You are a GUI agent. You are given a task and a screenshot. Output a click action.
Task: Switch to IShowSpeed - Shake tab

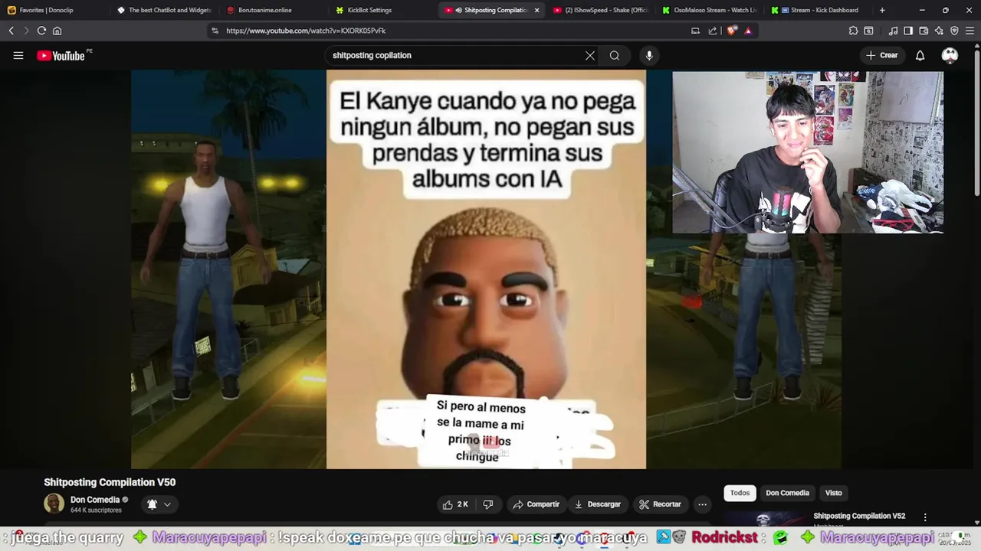click(602, 10)
